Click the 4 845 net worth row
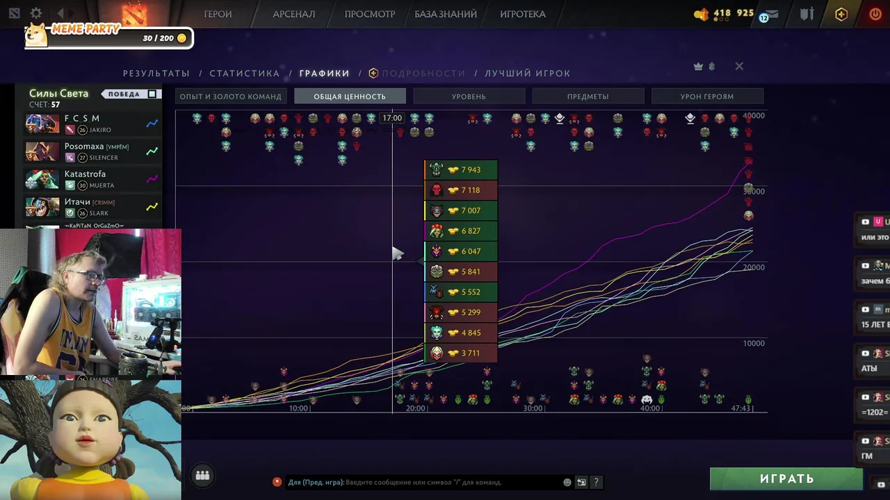This screenshot has height=500, width=890. point(461,333)
